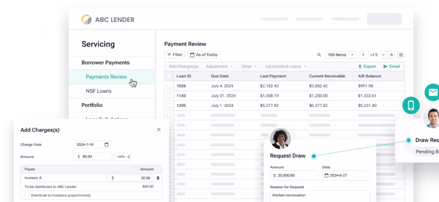
Task: Click the Email send icon
Action: click(x=385, y=67)
